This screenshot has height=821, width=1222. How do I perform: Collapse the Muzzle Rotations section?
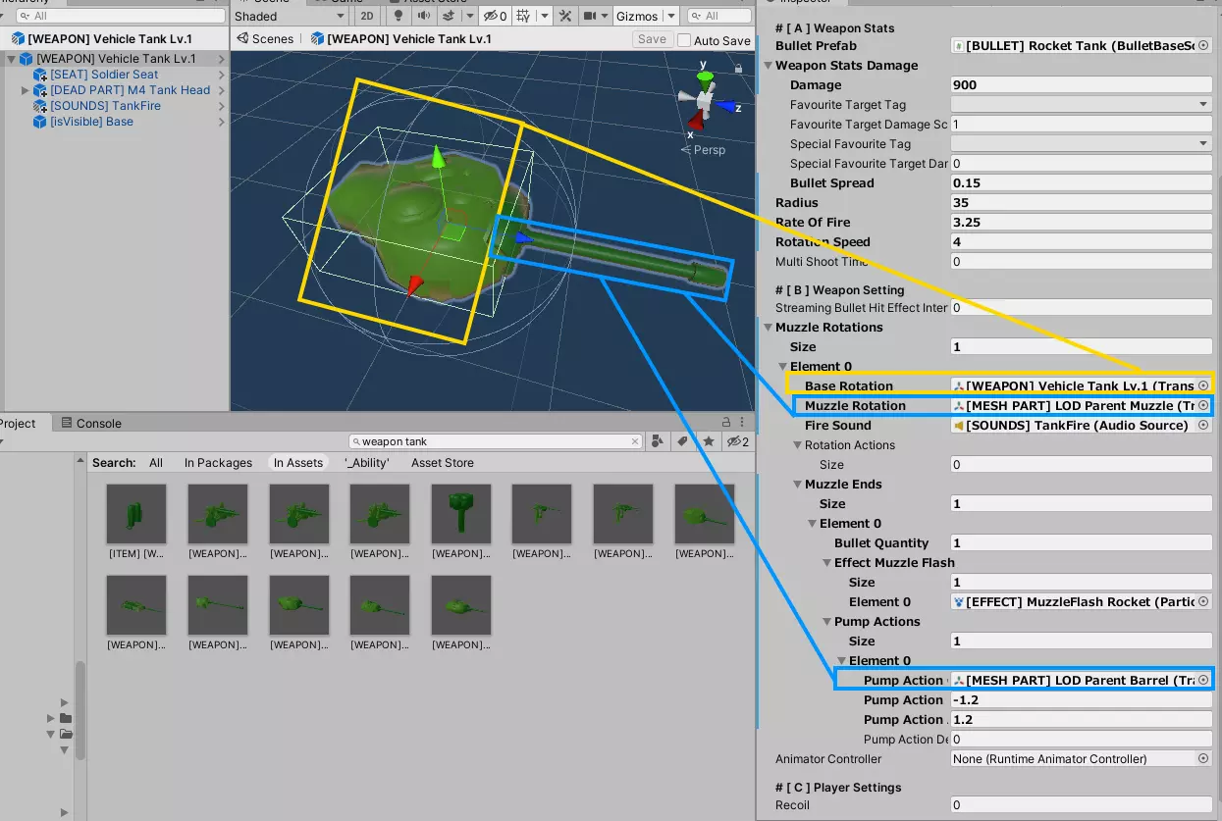(x=769, y=328)
